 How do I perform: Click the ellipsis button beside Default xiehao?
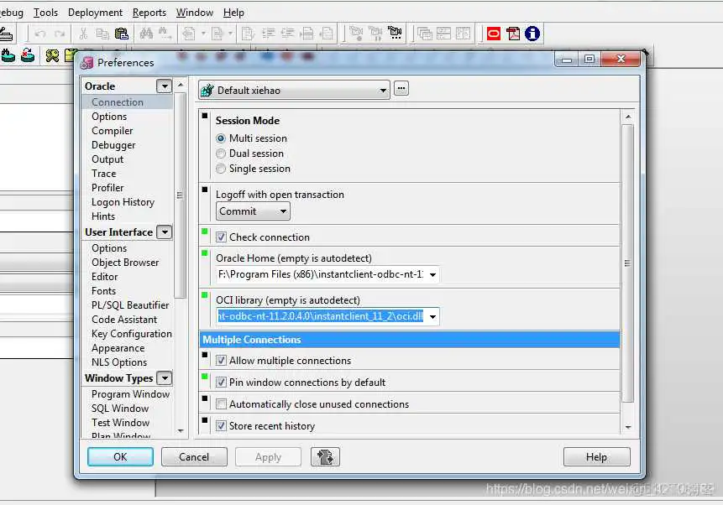pos(401,89)
